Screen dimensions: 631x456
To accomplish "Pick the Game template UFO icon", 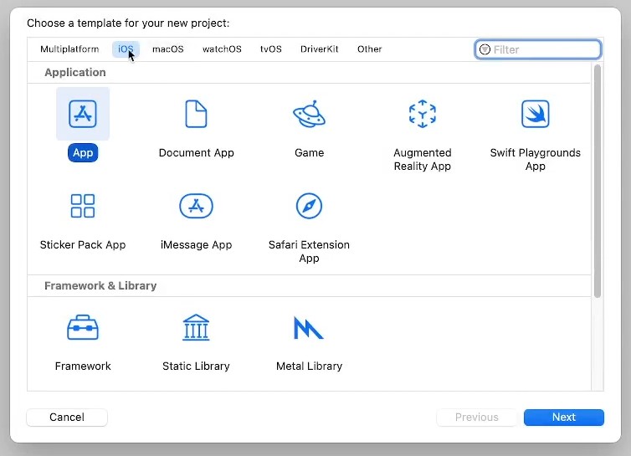I will (309, 114).
